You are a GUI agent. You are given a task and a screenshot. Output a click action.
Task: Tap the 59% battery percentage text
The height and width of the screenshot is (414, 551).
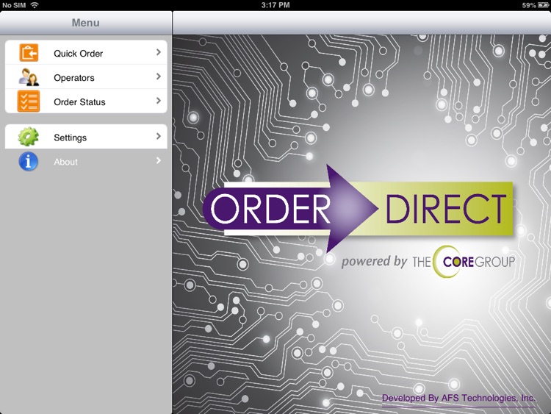tap(529, 5)
